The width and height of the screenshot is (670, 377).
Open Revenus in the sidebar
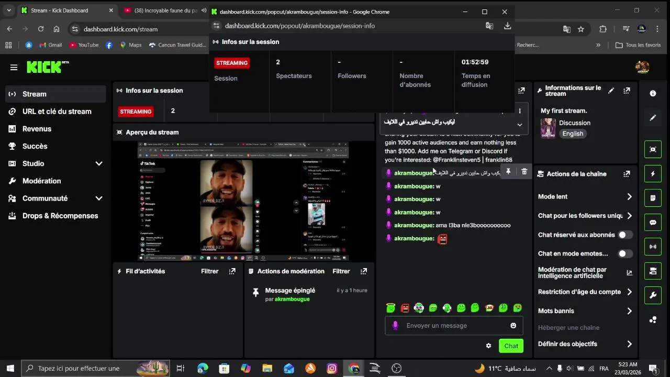[x=55, y=129]
